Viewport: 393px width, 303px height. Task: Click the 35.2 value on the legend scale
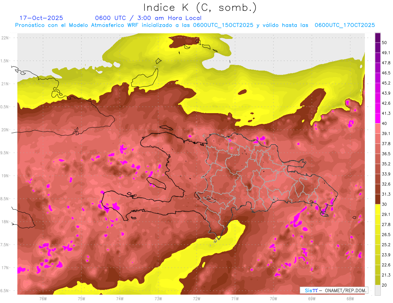tap(386, 164)
